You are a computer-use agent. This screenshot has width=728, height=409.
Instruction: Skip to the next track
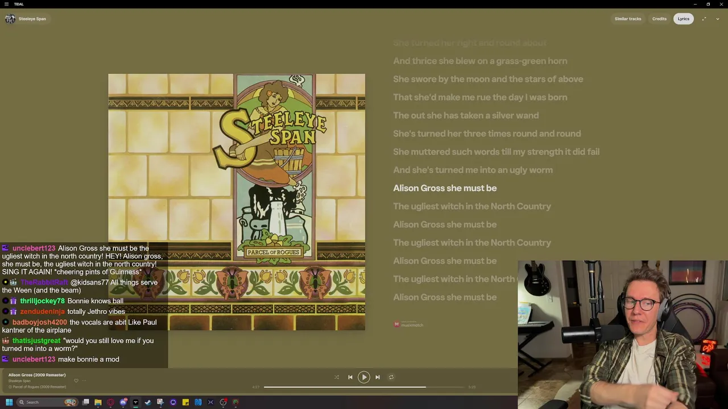point(377,377)
